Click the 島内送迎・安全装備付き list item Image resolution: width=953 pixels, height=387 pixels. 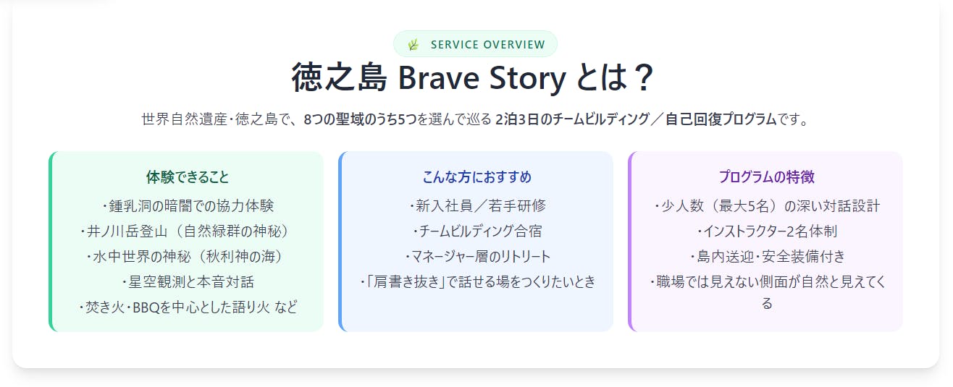pos(767,257)
